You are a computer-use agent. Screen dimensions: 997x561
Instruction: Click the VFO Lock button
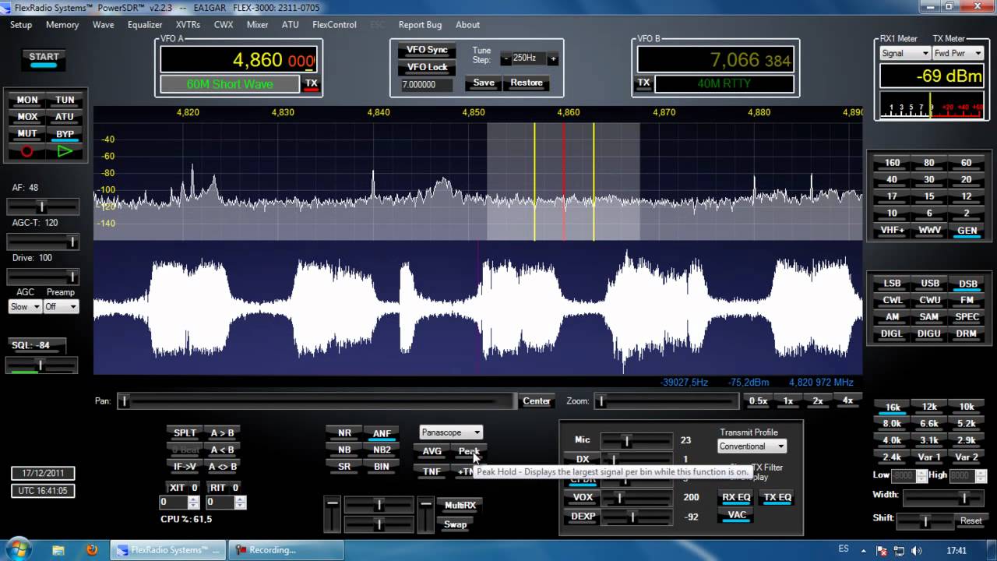[x=427, y=68]
